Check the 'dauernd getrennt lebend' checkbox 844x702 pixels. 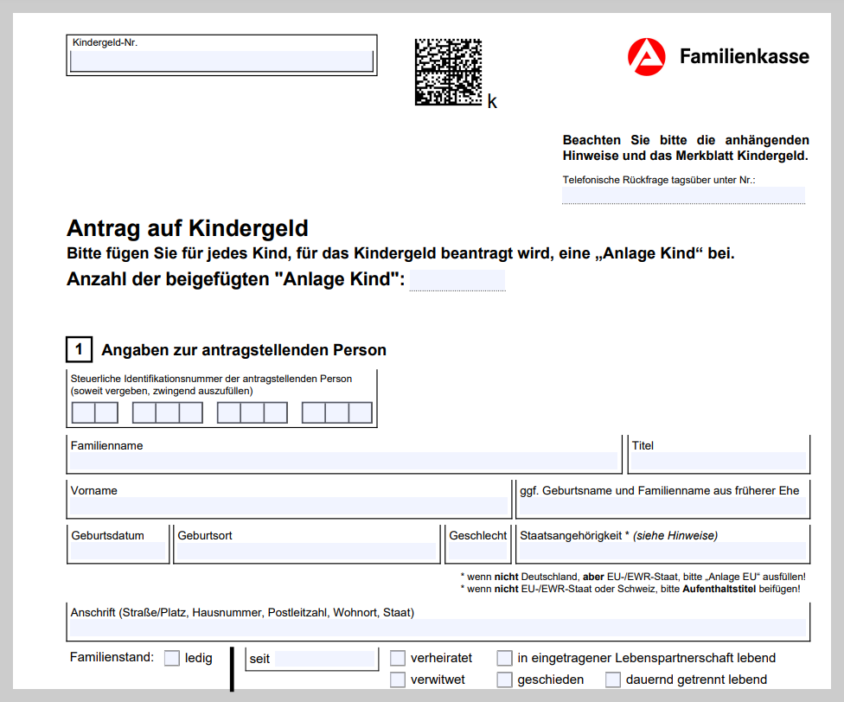[612, 680]
